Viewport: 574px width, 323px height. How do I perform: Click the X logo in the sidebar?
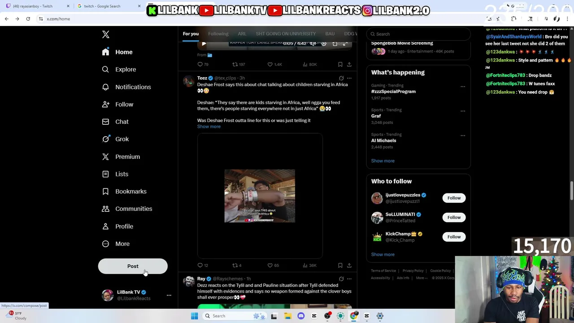point(106,35)
